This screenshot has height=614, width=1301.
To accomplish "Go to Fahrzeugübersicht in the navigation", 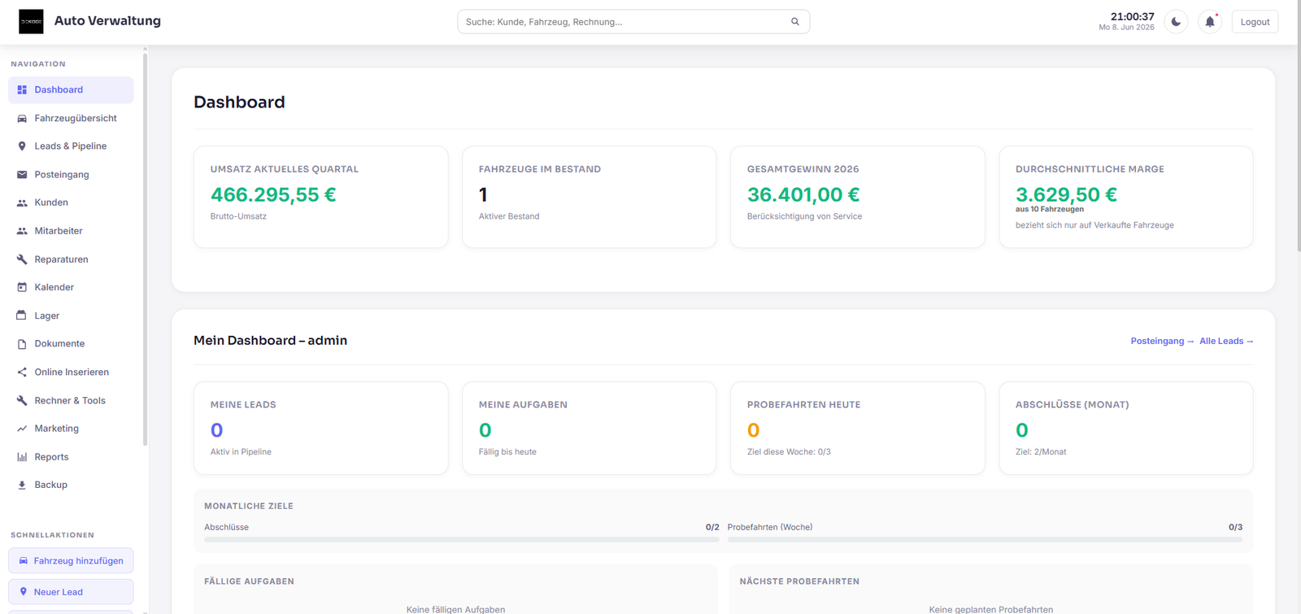I will pos(71,119).
